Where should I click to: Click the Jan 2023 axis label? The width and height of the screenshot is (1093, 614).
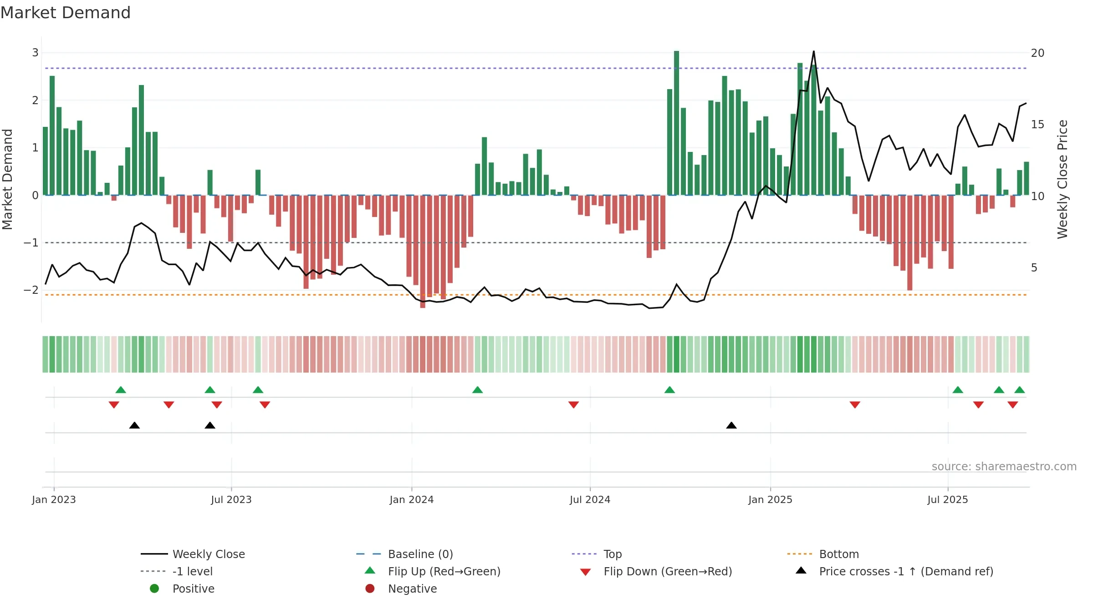[54, 499]
